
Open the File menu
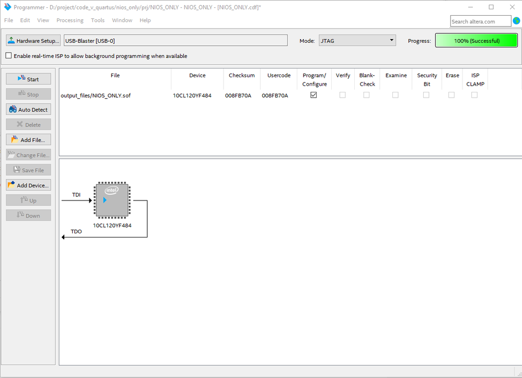click(x=9, y=20)
